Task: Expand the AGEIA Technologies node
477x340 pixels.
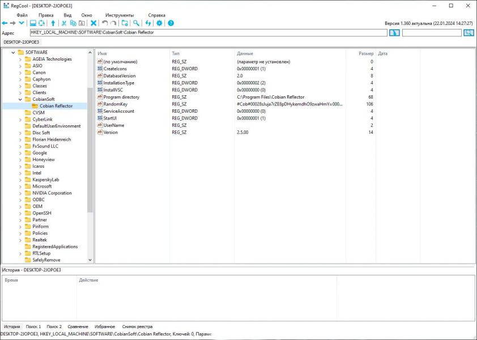Action: tap(20, 59)
